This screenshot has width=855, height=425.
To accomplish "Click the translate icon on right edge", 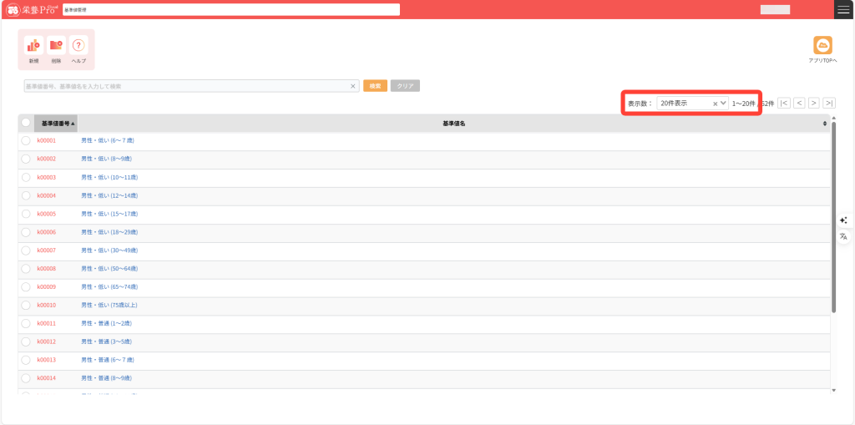I will point(843,237).
